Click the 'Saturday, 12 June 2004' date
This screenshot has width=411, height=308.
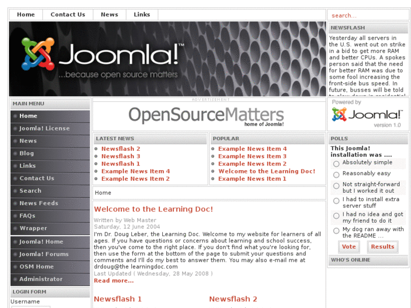pos(127,227)
